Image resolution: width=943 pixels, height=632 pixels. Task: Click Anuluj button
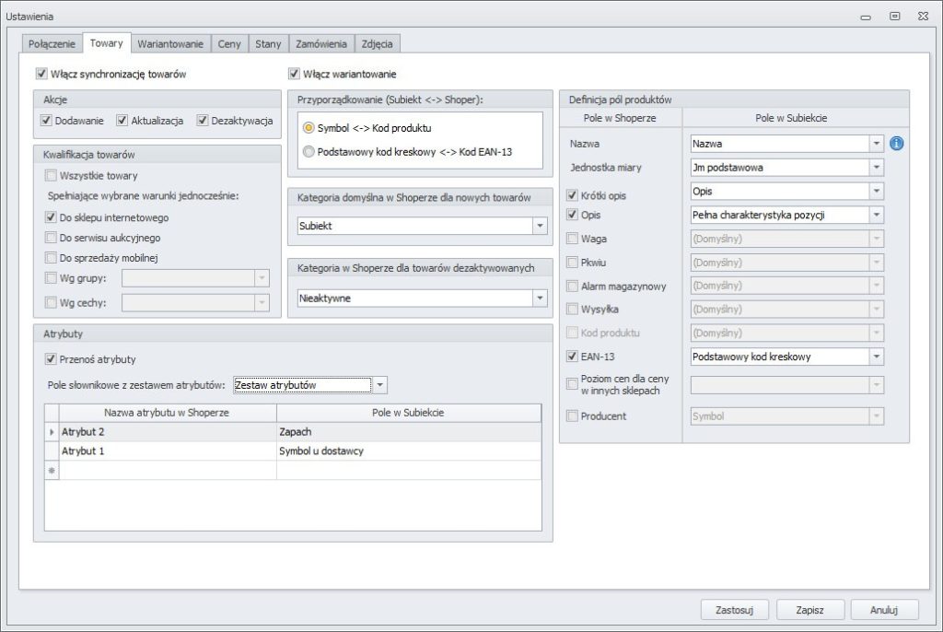[x=884, y=610]
